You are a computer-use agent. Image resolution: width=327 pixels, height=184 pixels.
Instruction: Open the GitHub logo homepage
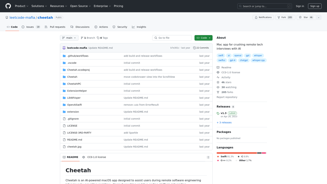(x=8, y=6)
